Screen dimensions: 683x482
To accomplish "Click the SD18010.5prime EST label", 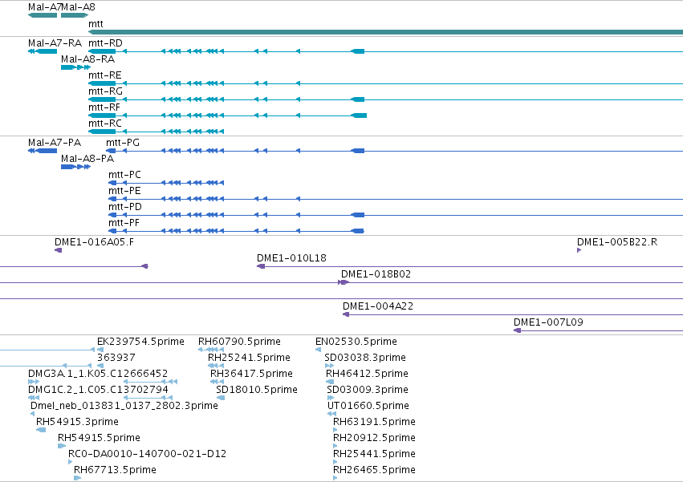I will pos(257,390).
